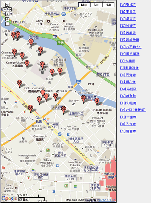151x203 pixels.
Task: Click G marker beside 水道局前 label
Action: pyautogui.click(x=84, y=99)
